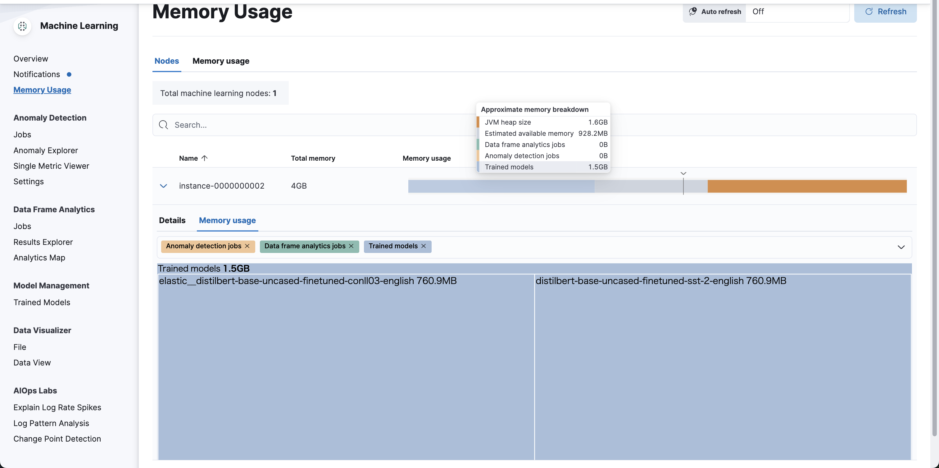Click the Auto refresh icon
The width and height of the screenshot is (939, 468).
coord(692,11)
